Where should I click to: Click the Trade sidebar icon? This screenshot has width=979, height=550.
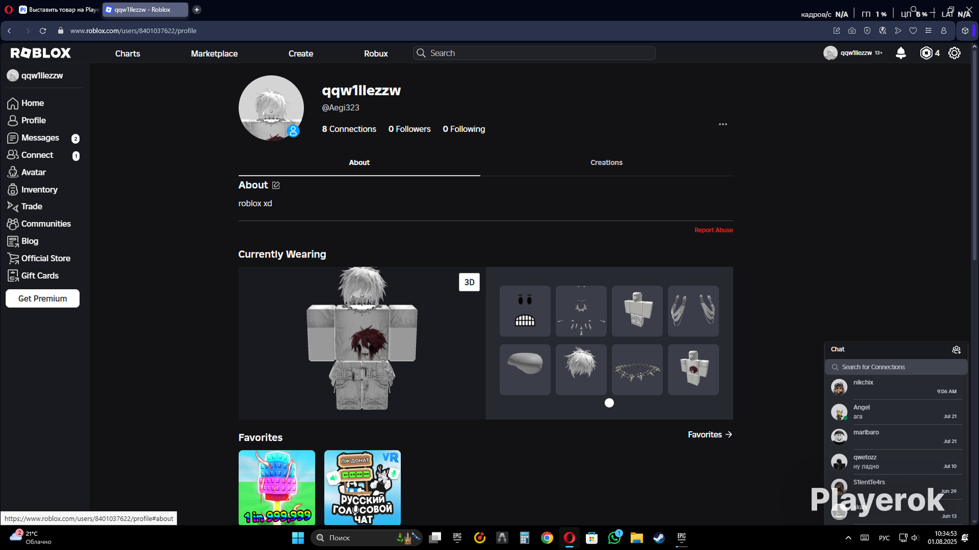[13, 207]
